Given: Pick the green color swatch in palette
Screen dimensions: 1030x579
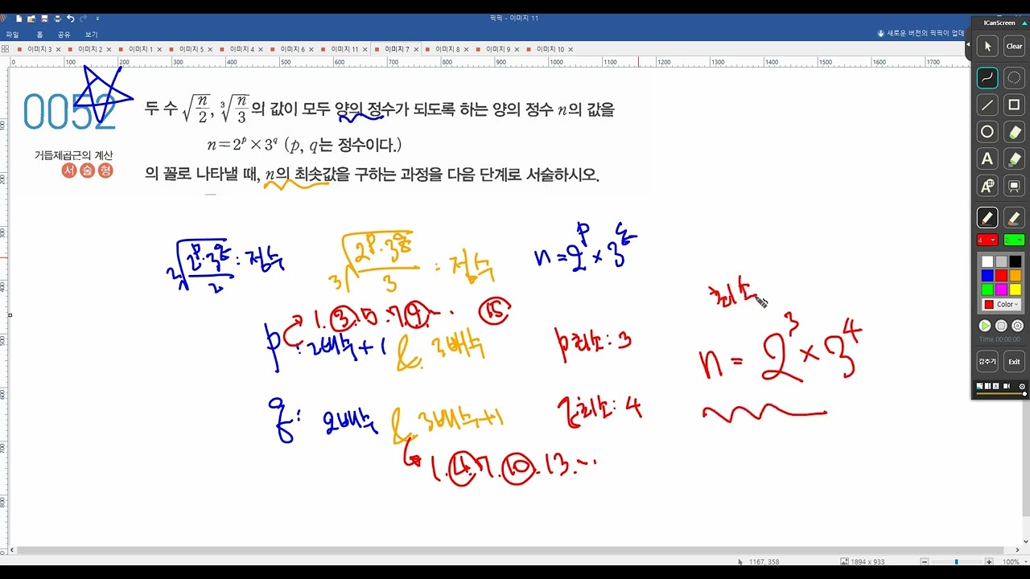Looking at the screenshot, I should point(987,289).
